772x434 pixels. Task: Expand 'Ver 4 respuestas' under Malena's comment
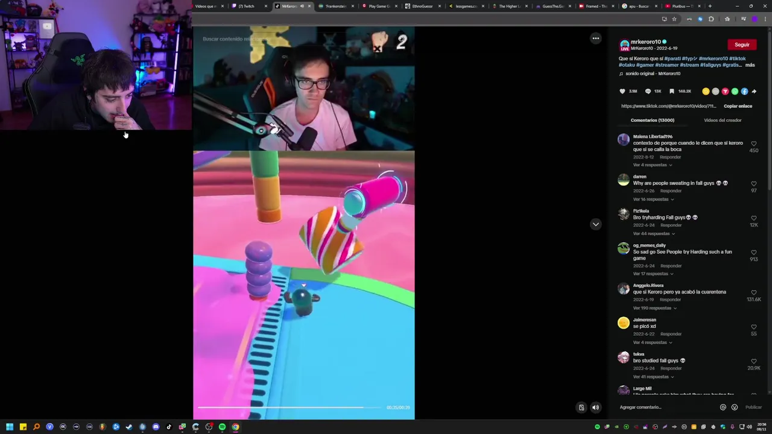[652, 165]
